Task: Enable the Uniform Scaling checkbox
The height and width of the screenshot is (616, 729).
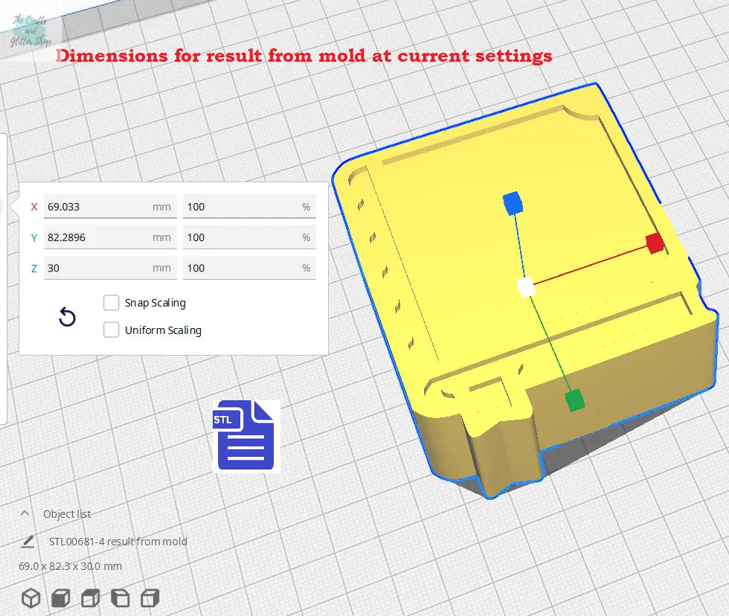Action: [112, 330]
